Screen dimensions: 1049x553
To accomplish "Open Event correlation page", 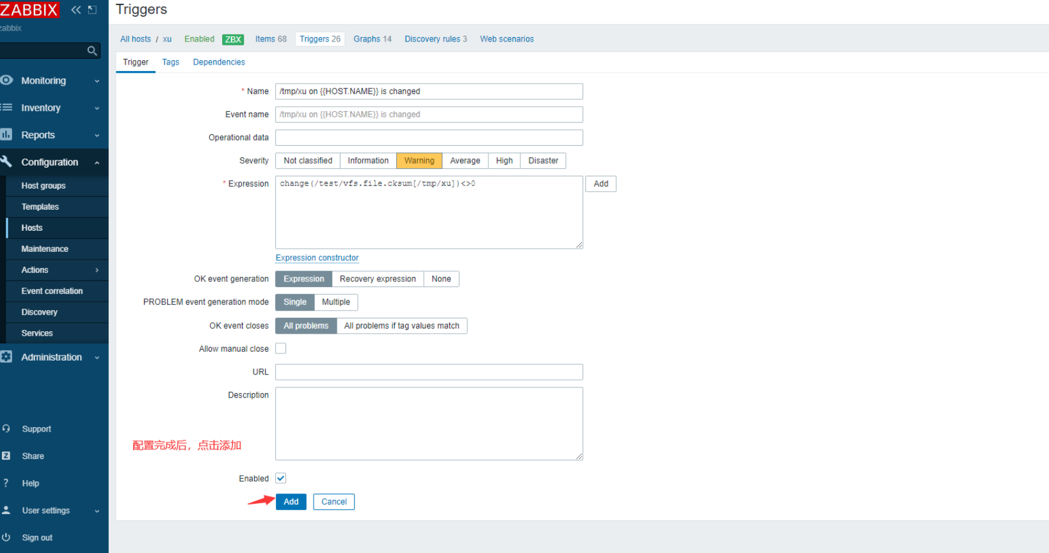I will pyautogui.click(x=52, y=291).
